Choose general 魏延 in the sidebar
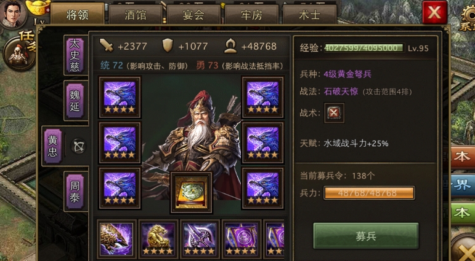475x261 pixels. click(x=75, y=101)
